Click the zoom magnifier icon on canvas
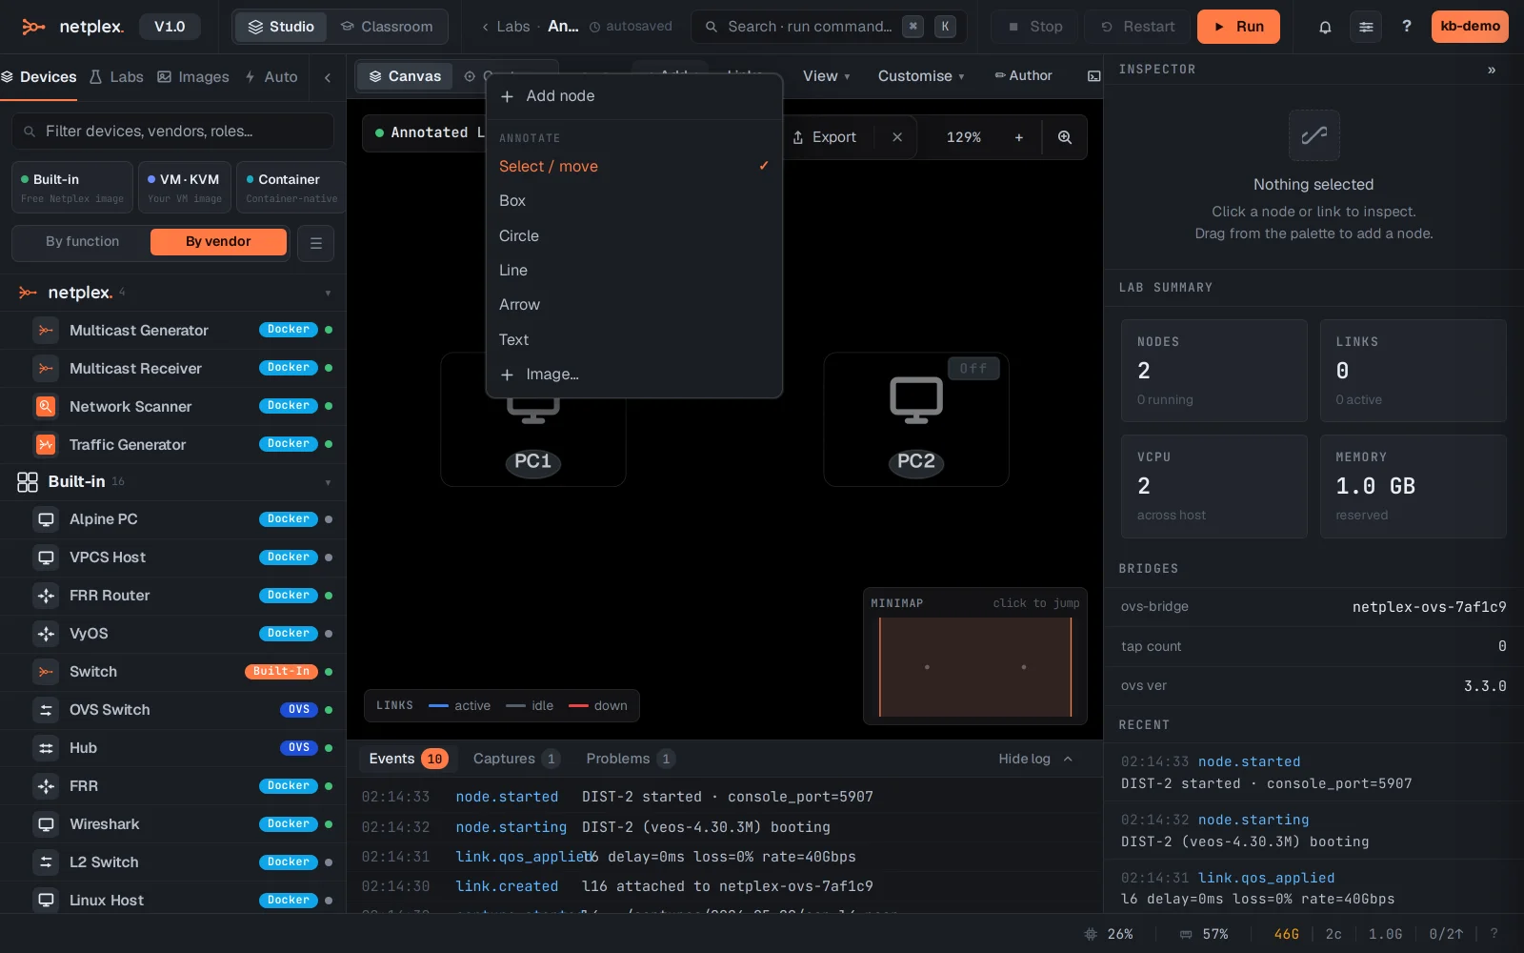 coord(1065,137)
